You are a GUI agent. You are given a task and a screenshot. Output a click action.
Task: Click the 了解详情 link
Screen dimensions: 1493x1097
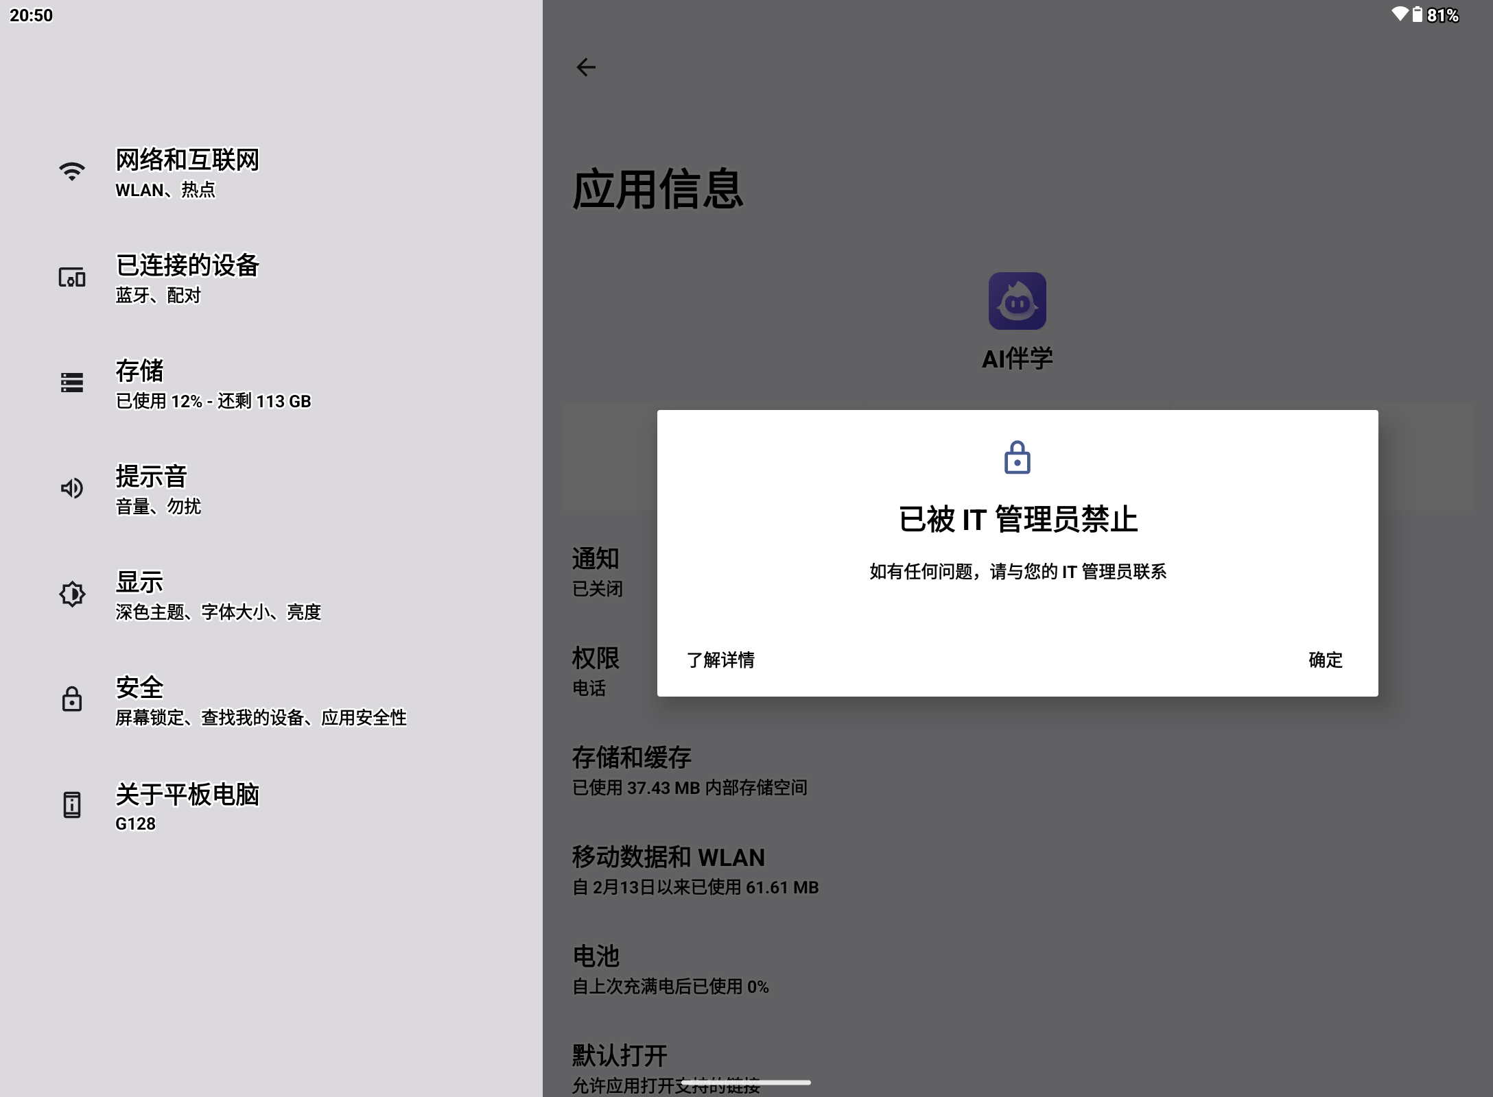720,660
